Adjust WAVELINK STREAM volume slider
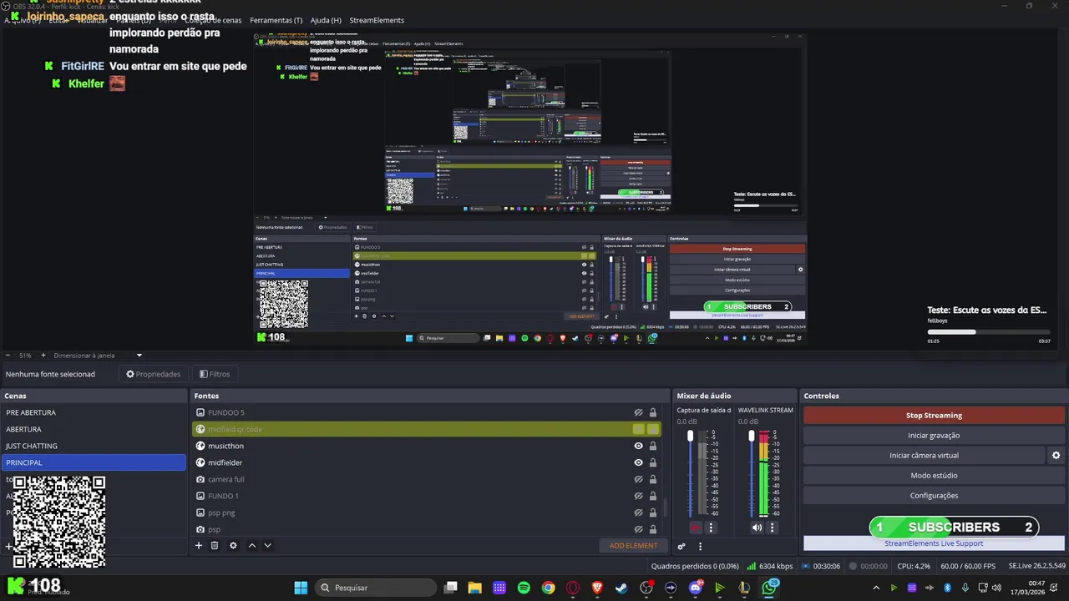The height and width of the screenshot is (601, 1069). 752,436
